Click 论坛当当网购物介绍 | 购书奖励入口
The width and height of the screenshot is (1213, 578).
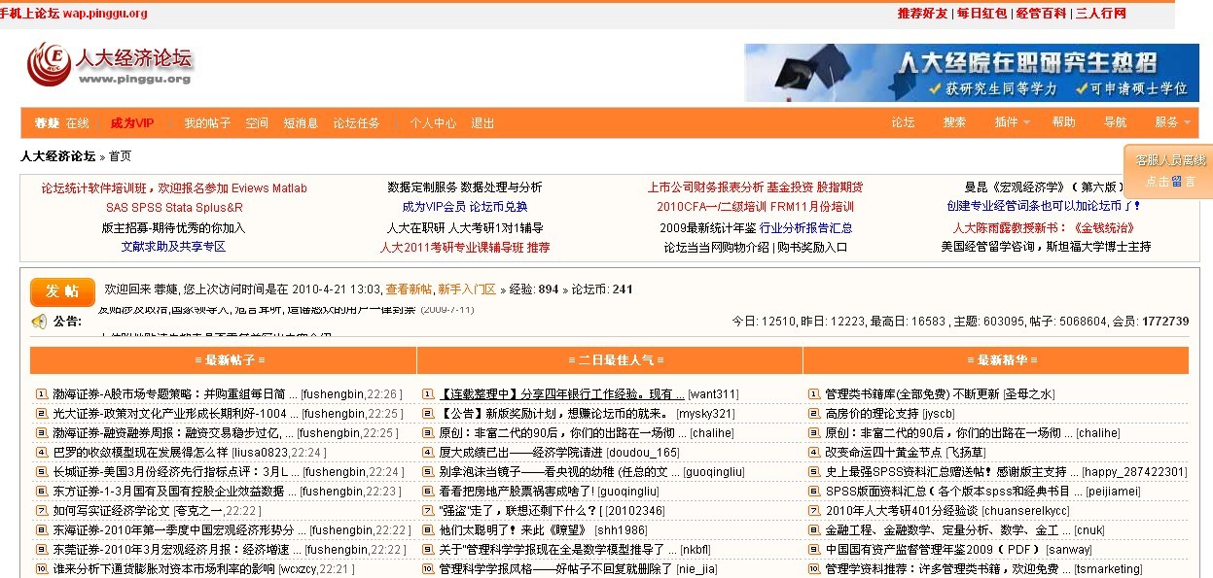[x=756, y=248]
